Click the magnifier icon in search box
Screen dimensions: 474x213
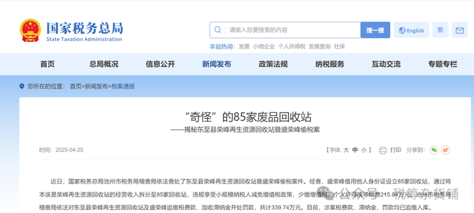(x=217, y=30)
